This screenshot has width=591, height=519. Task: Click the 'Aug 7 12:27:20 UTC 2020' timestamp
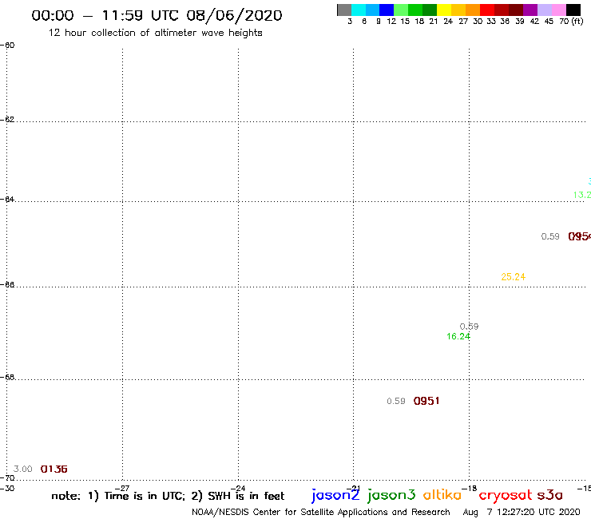coord(522,512)
